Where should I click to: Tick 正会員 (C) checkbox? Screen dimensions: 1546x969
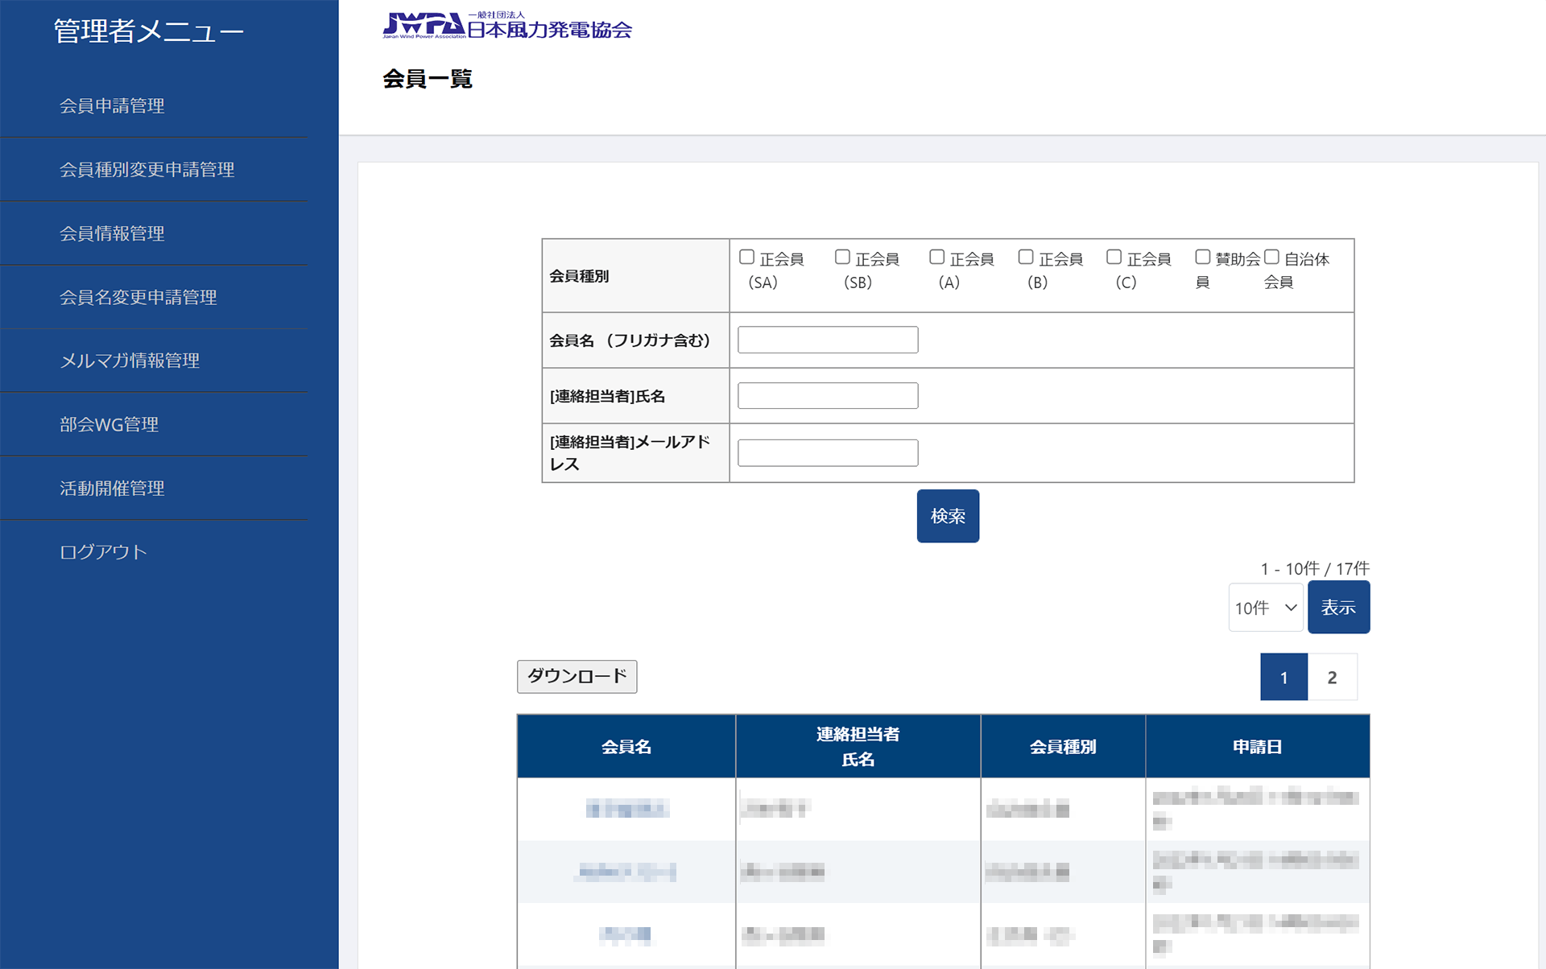pos(1114,257)
